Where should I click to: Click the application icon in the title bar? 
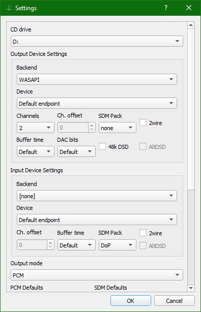coord(9,8)
